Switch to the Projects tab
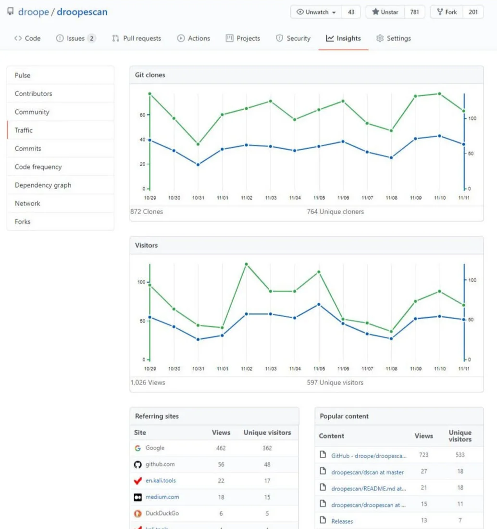Viewport: 497px width, 529px height. tap(243, 38)
